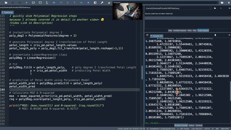Select Code Analysis tab
The width and height of the screenshot is (231, 130).
pyautogui.click(x=203, y=30)
